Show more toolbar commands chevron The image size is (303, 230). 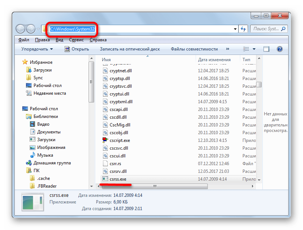228,49
